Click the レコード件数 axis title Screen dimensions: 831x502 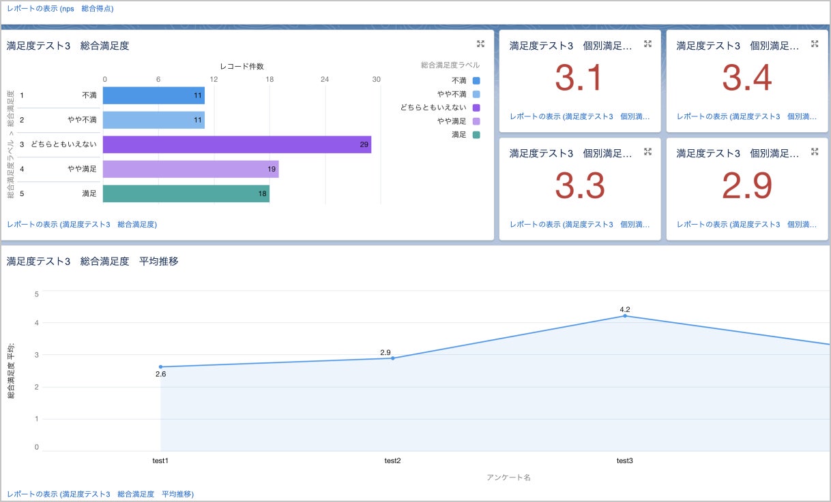click(x=242, y=66)
